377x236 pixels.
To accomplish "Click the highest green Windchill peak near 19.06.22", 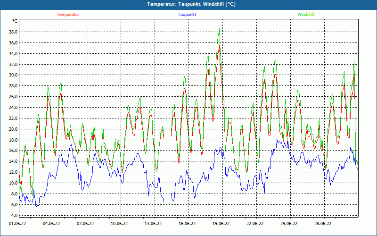I will [x=219, y=30].
